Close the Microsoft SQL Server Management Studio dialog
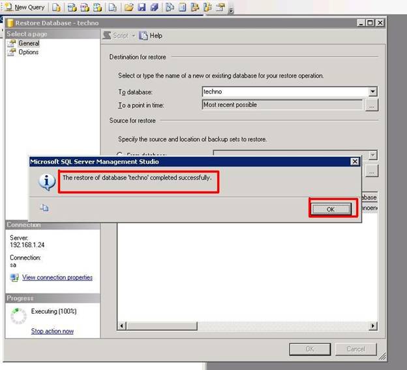 (x=355, y=161)
